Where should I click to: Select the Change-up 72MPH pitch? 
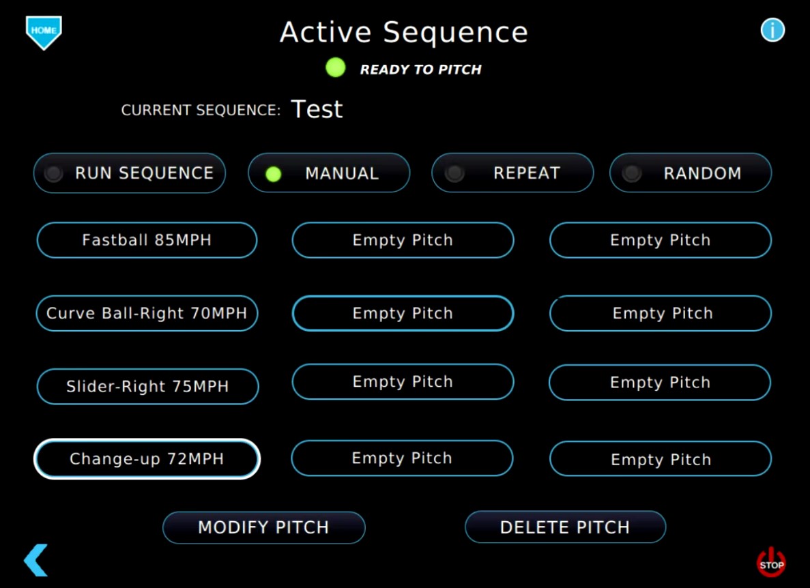tap(147, 459)
